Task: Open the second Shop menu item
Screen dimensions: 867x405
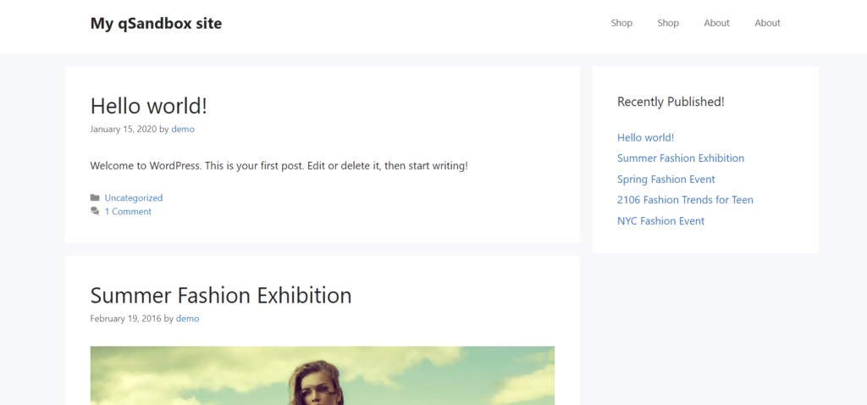Action: 668,23
